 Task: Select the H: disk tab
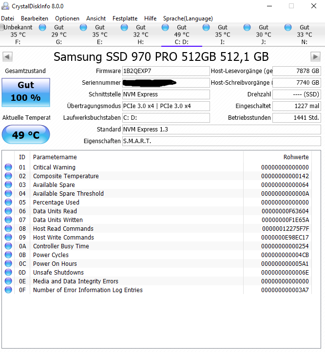141,35
